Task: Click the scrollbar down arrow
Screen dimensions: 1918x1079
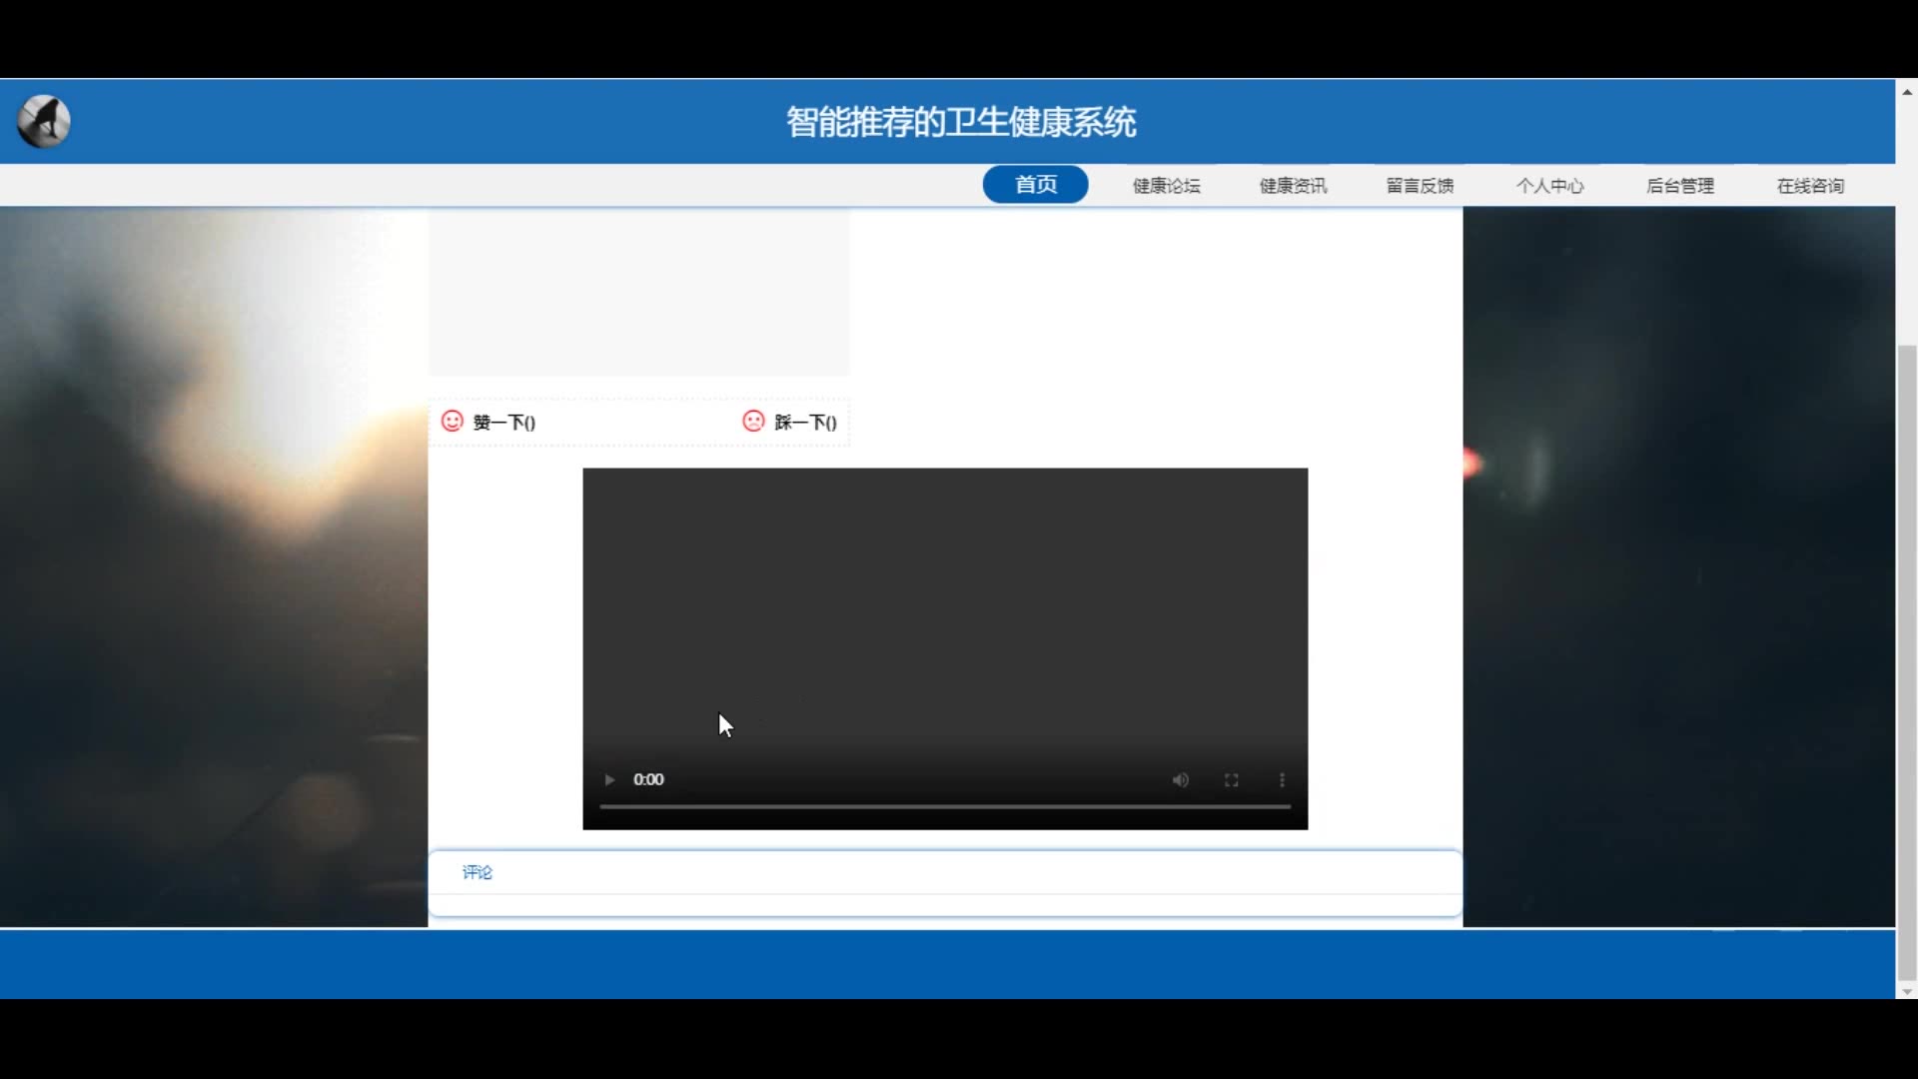Action: 1906,991
